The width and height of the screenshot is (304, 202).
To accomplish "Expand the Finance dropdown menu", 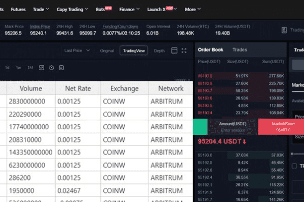I will click(x=129, y=9).
